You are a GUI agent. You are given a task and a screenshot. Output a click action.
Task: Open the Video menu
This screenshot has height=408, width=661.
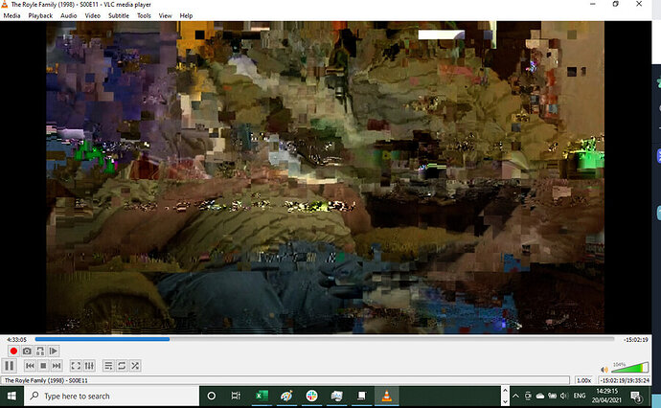[x=92, y=15]
